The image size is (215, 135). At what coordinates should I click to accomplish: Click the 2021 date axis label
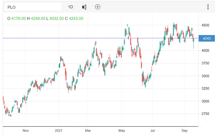59,130
